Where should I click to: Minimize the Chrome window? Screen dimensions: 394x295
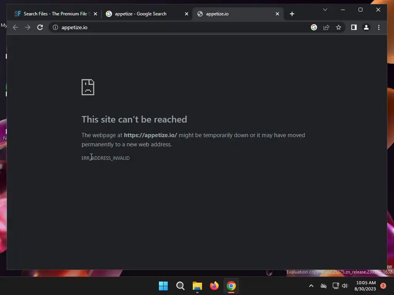[x=343, y=10]
